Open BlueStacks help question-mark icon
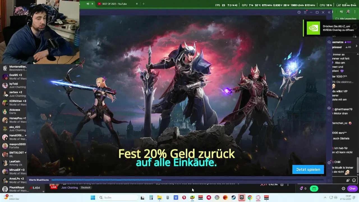This screenshot has height=202, width=359. click(x=299, y=12)
